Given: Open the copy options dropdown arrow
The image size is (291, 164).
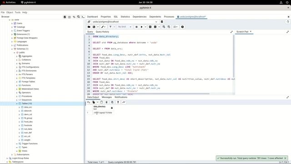Looking at the screenshot, I should point(97,102).
